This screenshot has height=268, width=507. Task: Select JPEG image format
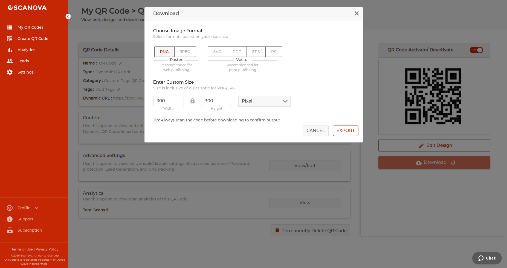(x=185, y=52)
